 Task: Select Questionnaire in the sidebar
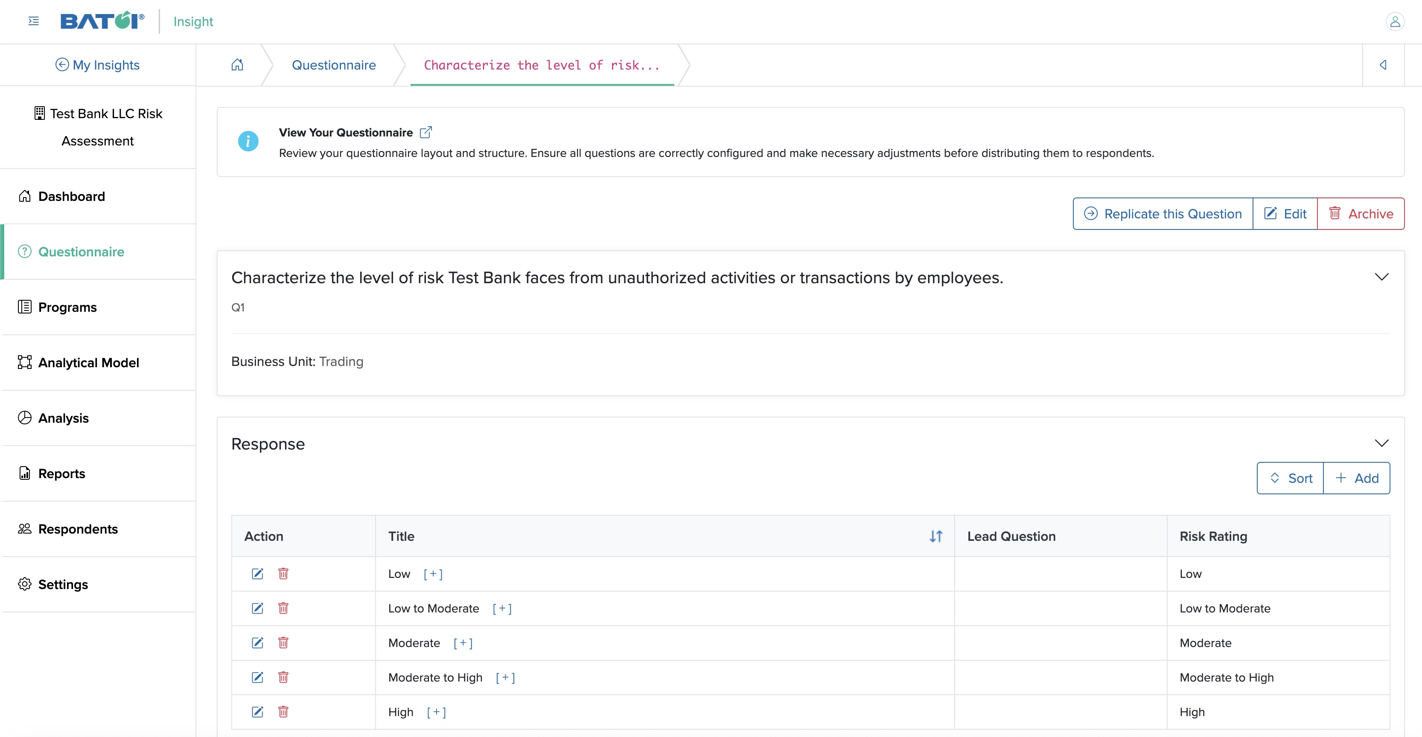point(98,252)
